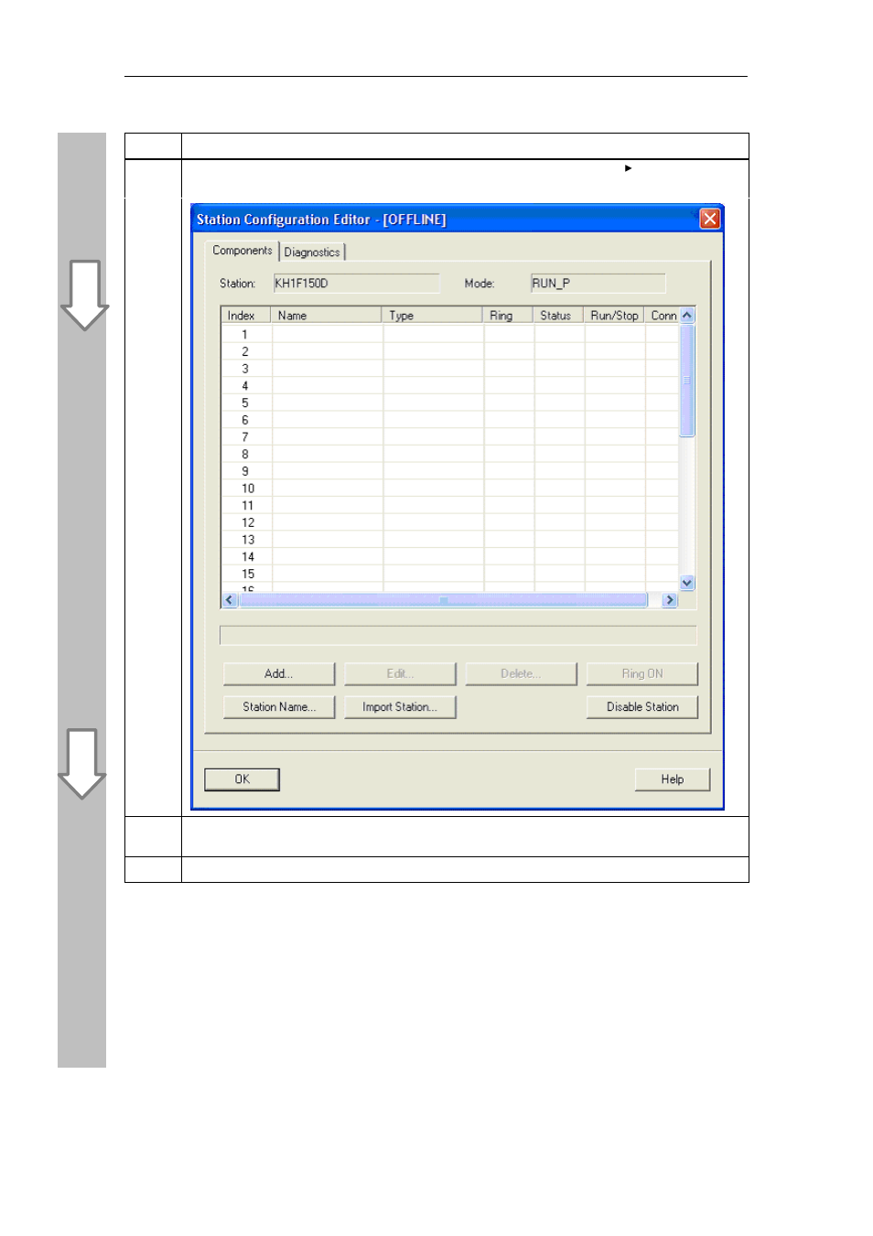873x1236 pixels.
Task: Click the Conn column header
Action: click(663, 316)
